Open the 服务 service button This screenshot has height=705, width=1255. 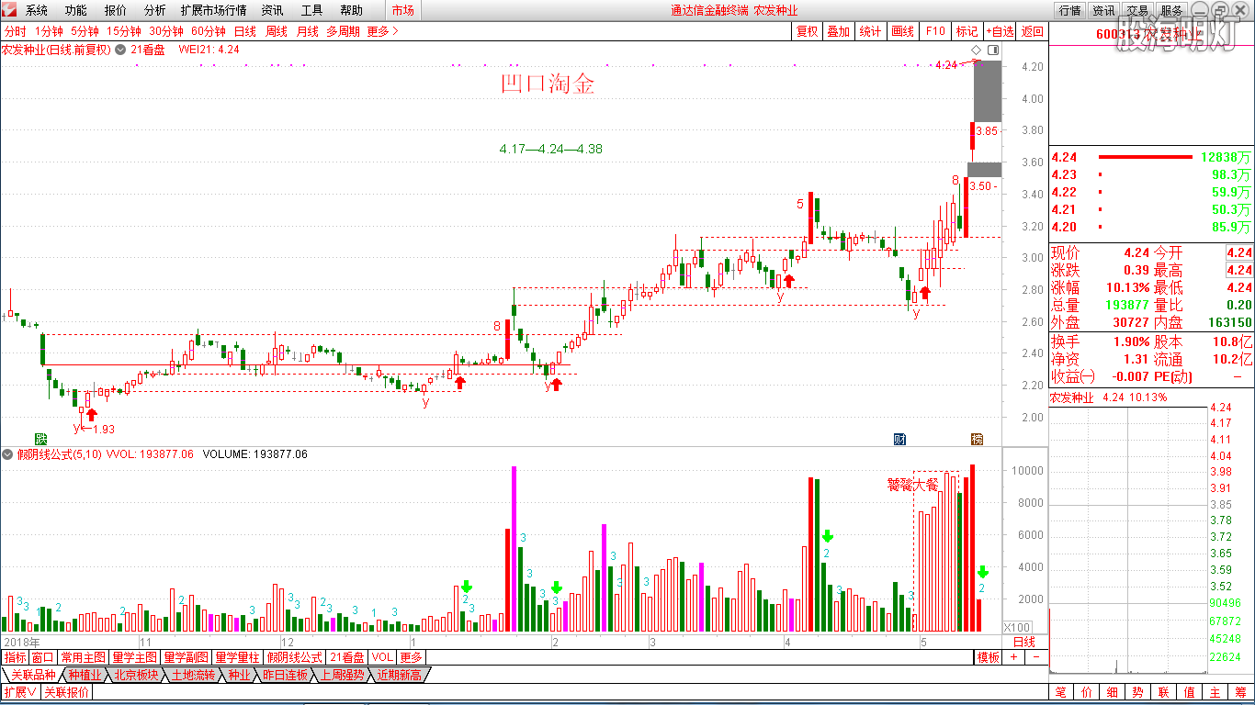[x=1171, y=10]
